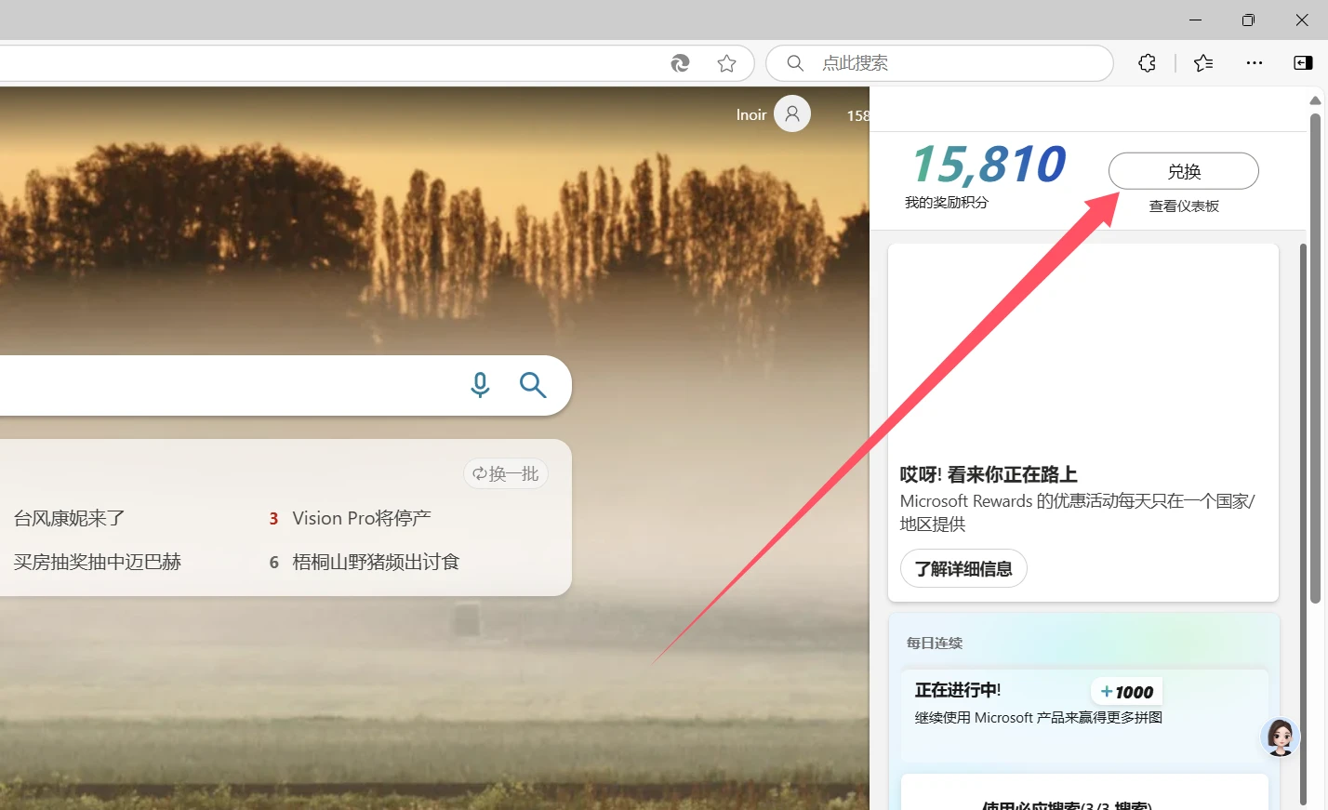Open the user profile avatar icon
The height and width of the screenshot is (810, 1328).
pos(792,114)
